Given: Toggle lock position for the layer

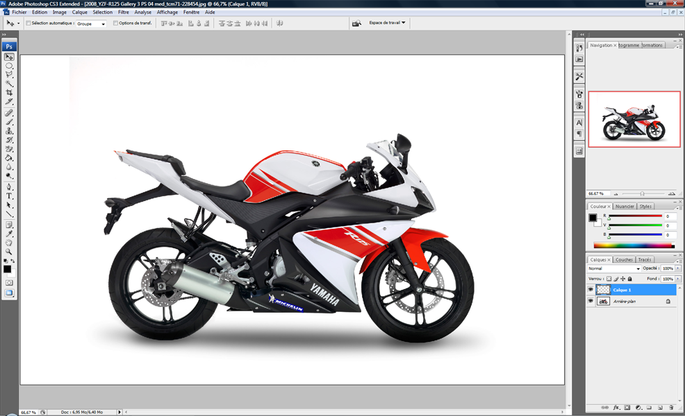Looking at the screenshot, I should 623,279.
